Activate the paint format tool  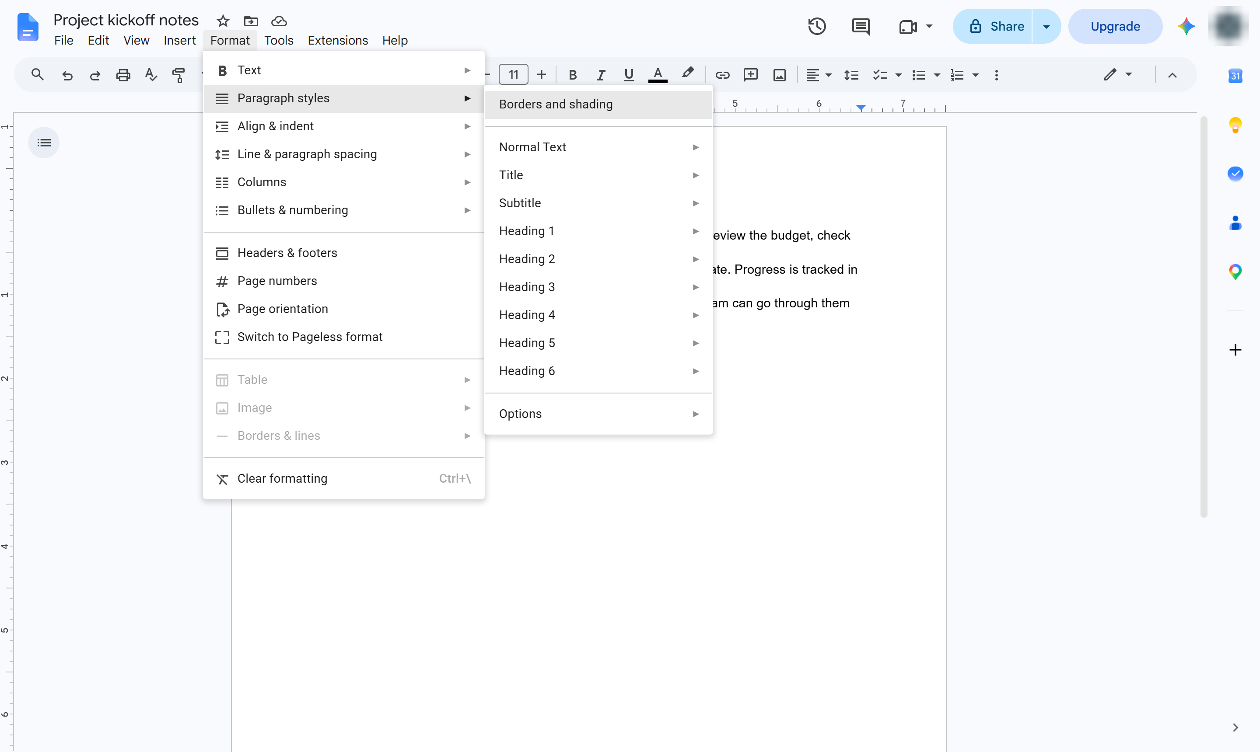click(178, 75)
